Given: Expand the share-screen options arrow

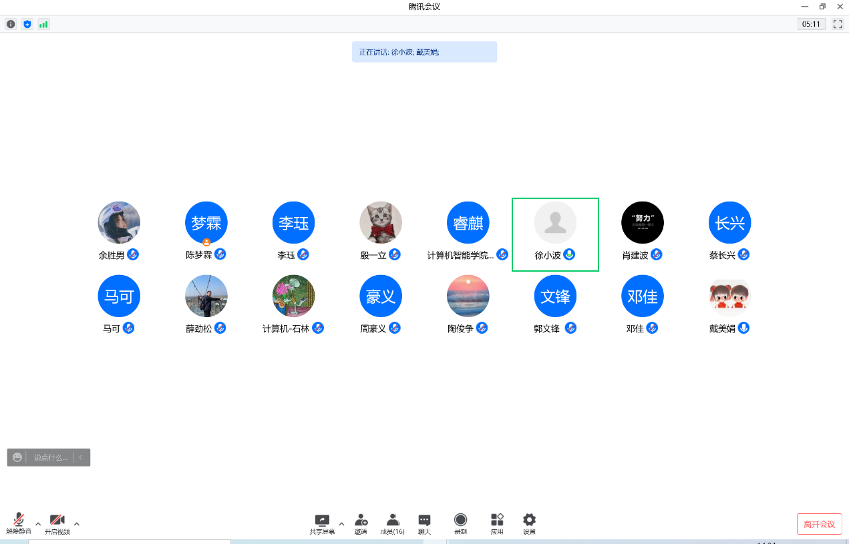Looking at the screenshot, I should pyautogui.click(x=342, y=524).
